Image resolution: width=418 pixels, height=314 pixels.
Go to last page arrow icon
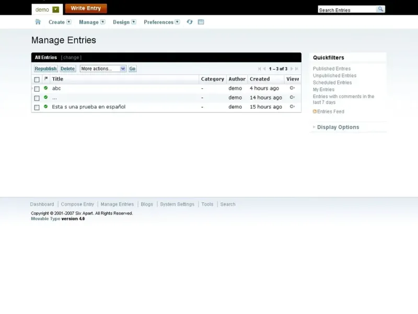coord(296,69)
